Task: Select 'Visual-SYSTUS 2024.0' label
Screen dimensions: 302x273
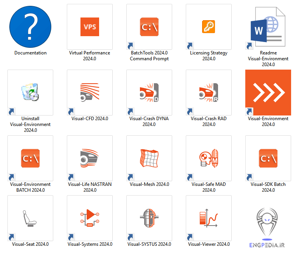Action: tap(149, 244)
